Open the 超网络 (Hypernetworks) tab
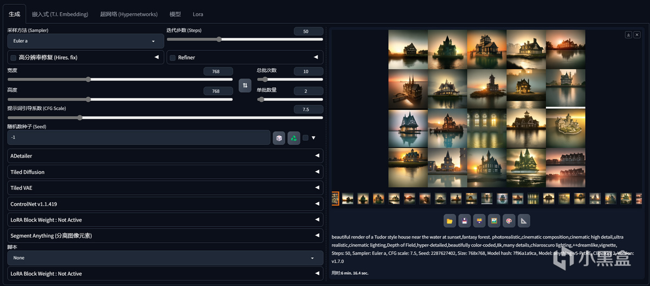The width and height of the screenshot is (650, 286). [129, 14]
